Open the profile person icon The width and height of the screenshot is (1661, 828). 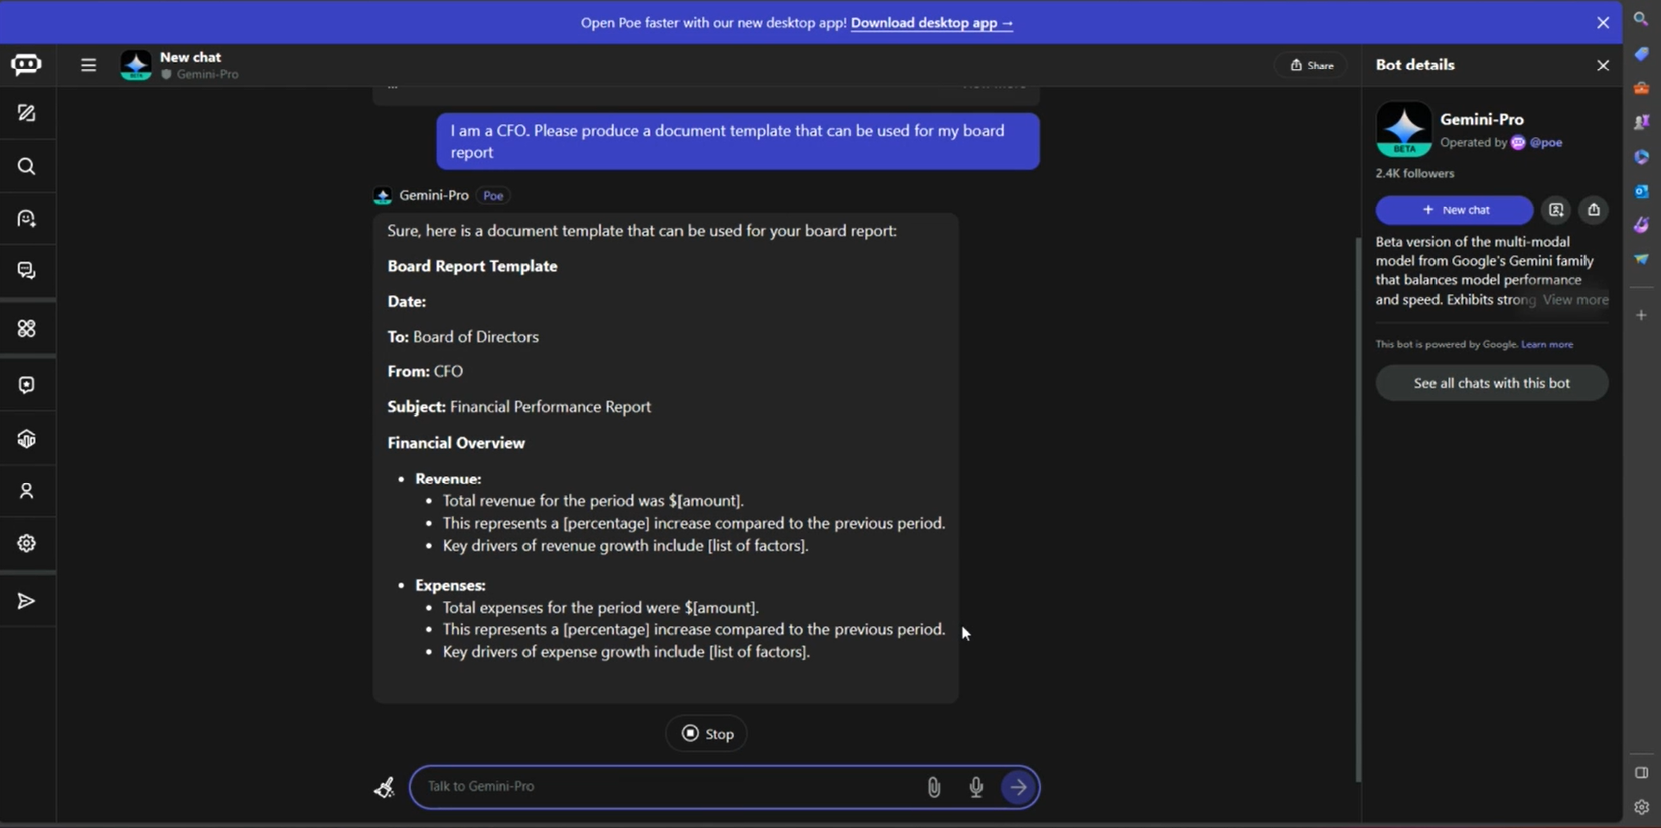point(27,491)
